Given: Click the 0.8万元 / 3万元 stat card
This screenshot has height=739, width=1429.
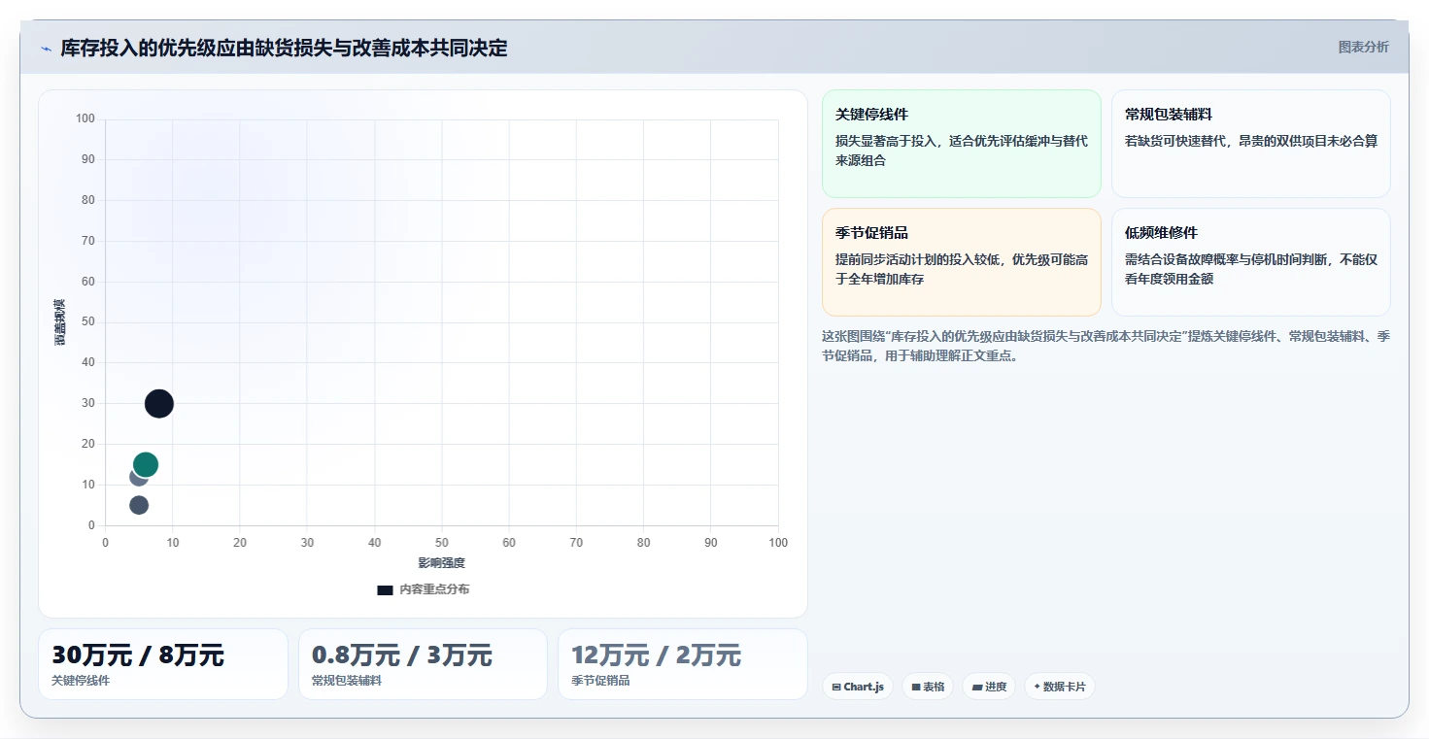Looking at the screenshot, I should point(424,664).
